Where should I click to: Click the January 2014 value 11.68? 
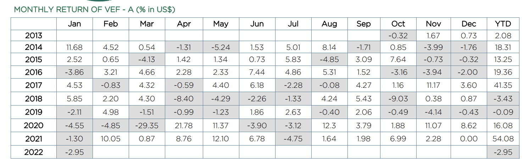(74, 47)
